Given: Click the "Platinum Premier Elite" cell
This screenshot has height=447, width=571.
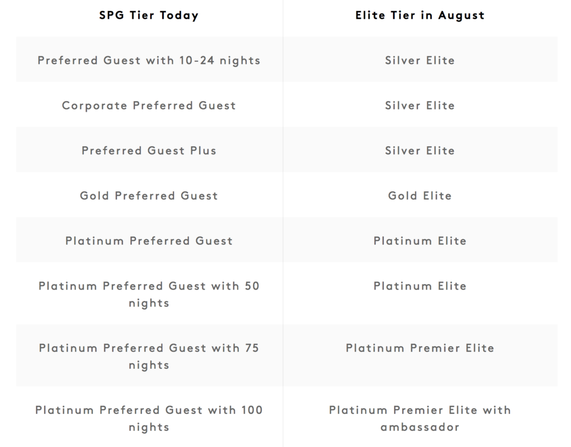Looking at the screenshot, I should [420, 348].
